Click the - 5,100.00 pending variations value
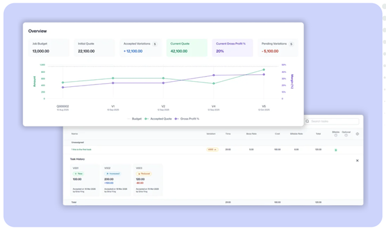386x230 pixels. pos(270,51)
